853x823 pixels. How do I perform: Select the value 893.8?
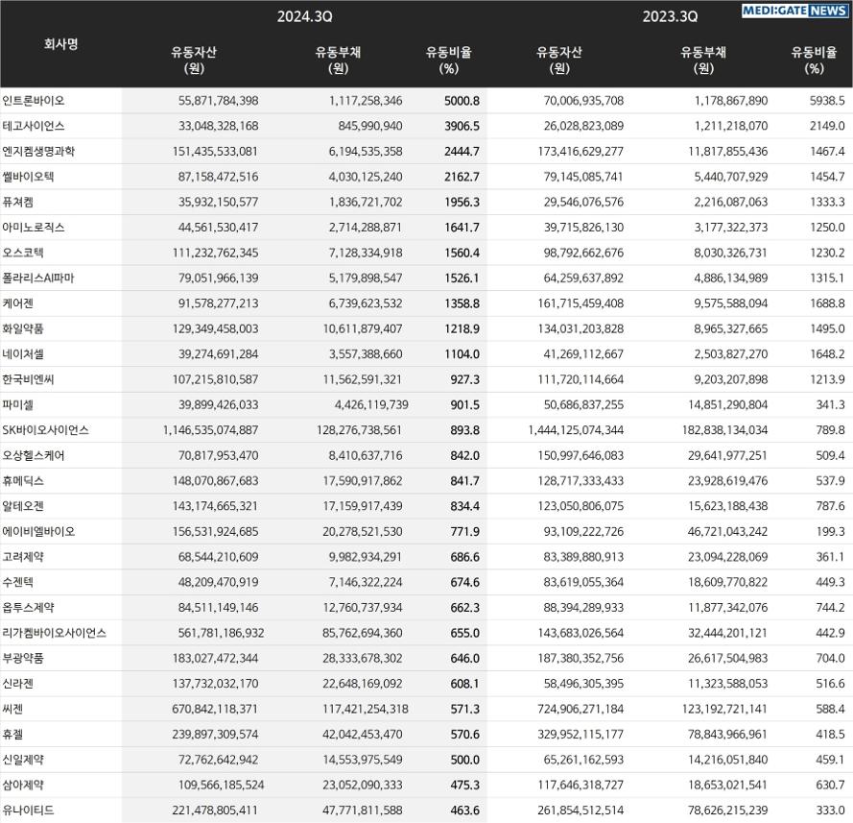(x=464, y=430)
